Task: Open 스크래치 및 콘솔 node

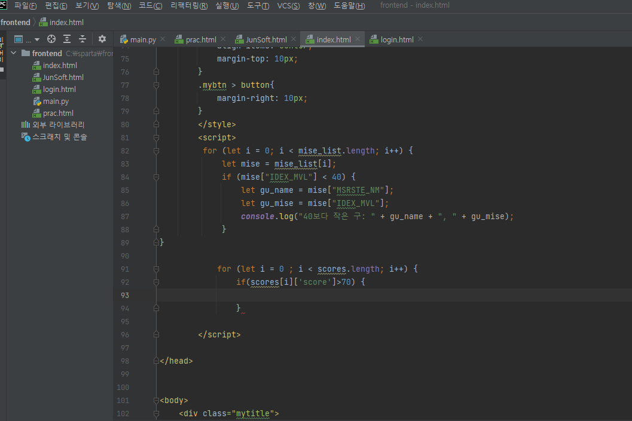Action: click(59, 137)
